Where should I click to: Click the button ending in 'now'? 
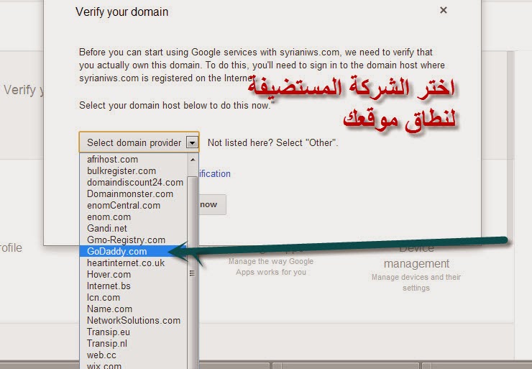click(x=212, y=204)
